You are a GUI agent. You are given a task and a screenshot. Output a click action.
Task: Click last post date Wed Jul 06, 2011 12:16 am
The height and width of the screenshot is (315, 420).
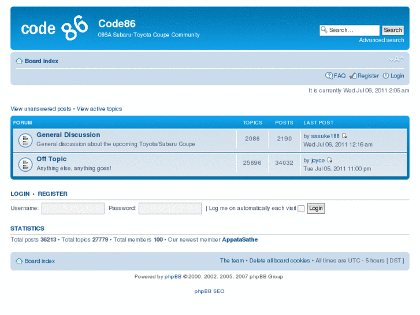(x=338, y=144)
